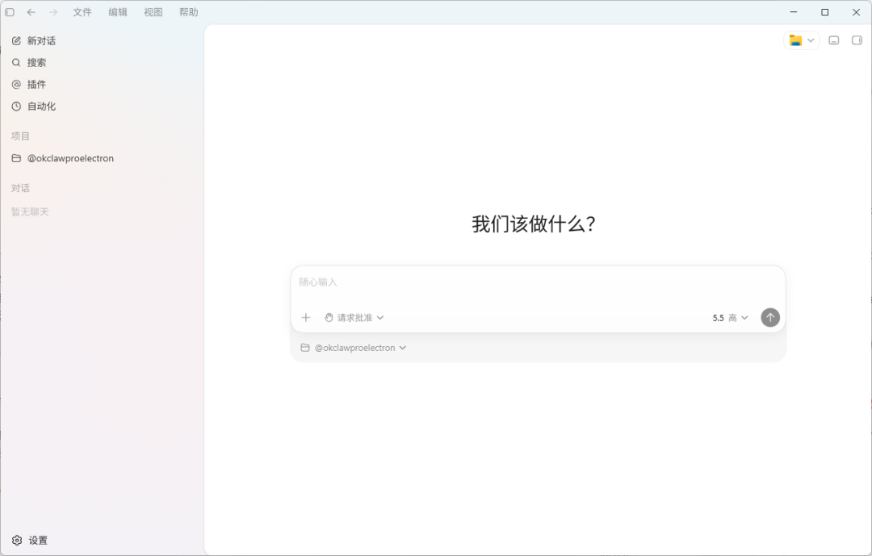Click the 我们该做什么? heading
The height and width of the screenshot is (556, 872).
coord(534,224)
